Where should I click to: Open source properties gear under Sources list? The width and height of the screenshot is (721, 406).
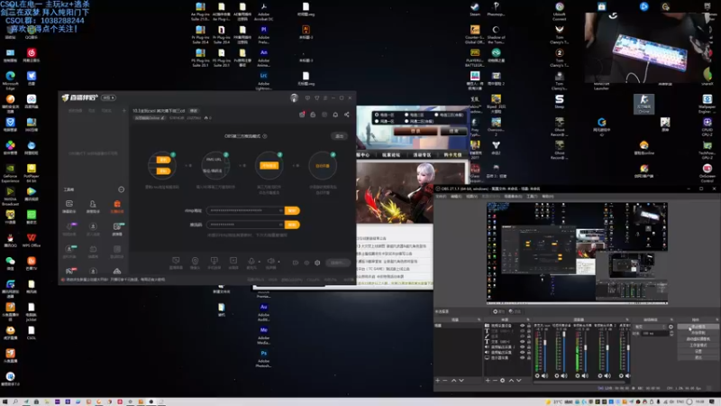(x=503, y=380)
